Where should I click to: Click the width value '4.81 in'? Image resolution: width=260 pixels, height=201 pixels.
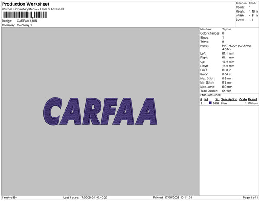(253, 16)
